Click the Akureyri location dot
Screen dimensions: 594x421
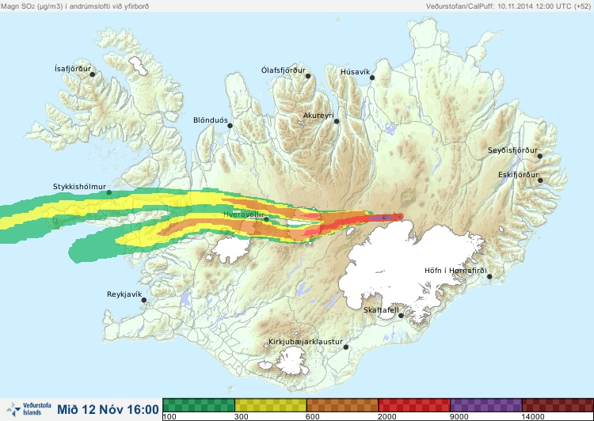coord(337,121)
